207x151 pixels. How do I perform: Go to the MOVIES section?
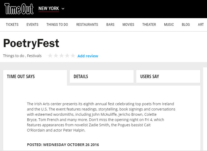128,24
